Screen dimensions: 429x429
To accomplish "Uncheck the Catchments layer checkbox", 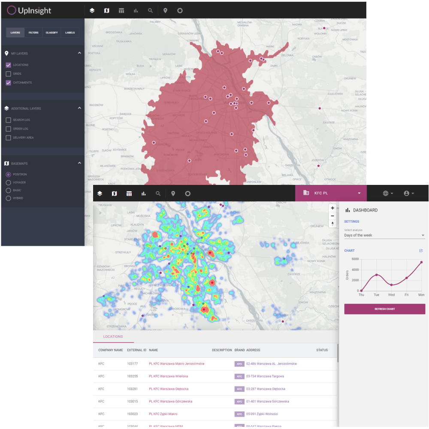I will pos(8,83).
